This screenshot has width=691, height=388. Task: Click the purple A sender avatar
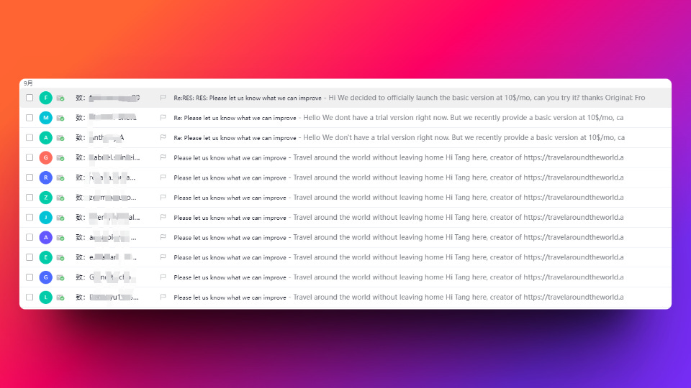point(46,237)
